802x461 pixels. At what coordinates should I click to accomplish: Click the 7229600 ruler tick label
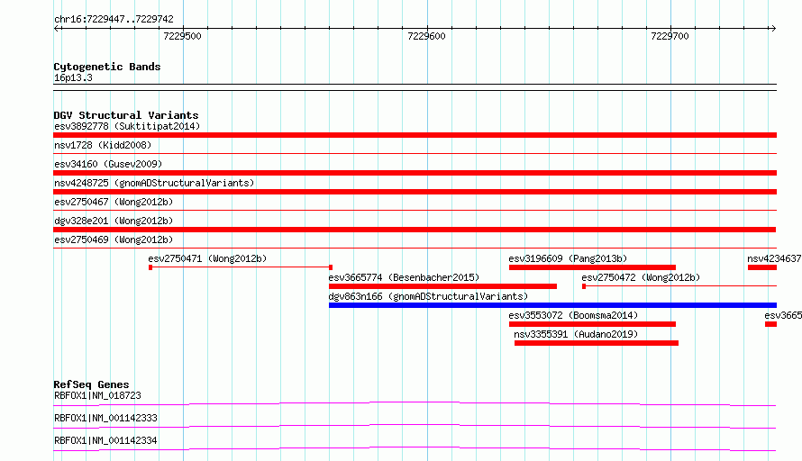coord(426,36)
